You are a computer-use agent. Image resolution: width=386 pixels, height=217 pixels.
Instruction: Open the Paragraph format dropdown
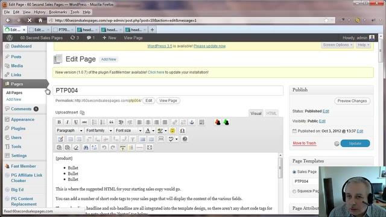pos(70,131)
